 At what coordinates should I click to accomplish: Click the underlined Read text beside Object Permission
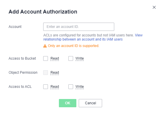point(55,73)
